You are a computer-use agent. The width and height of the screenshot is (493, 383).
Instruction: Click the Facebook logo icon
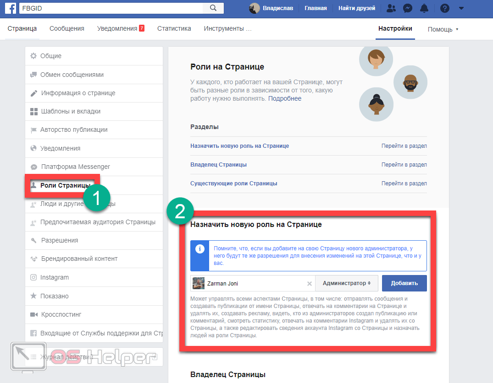tap(11, 8)
